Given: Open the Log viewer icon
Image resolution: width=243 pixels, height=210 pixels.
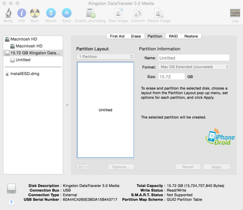Looking at the screenshot, I should pos(235,13).
